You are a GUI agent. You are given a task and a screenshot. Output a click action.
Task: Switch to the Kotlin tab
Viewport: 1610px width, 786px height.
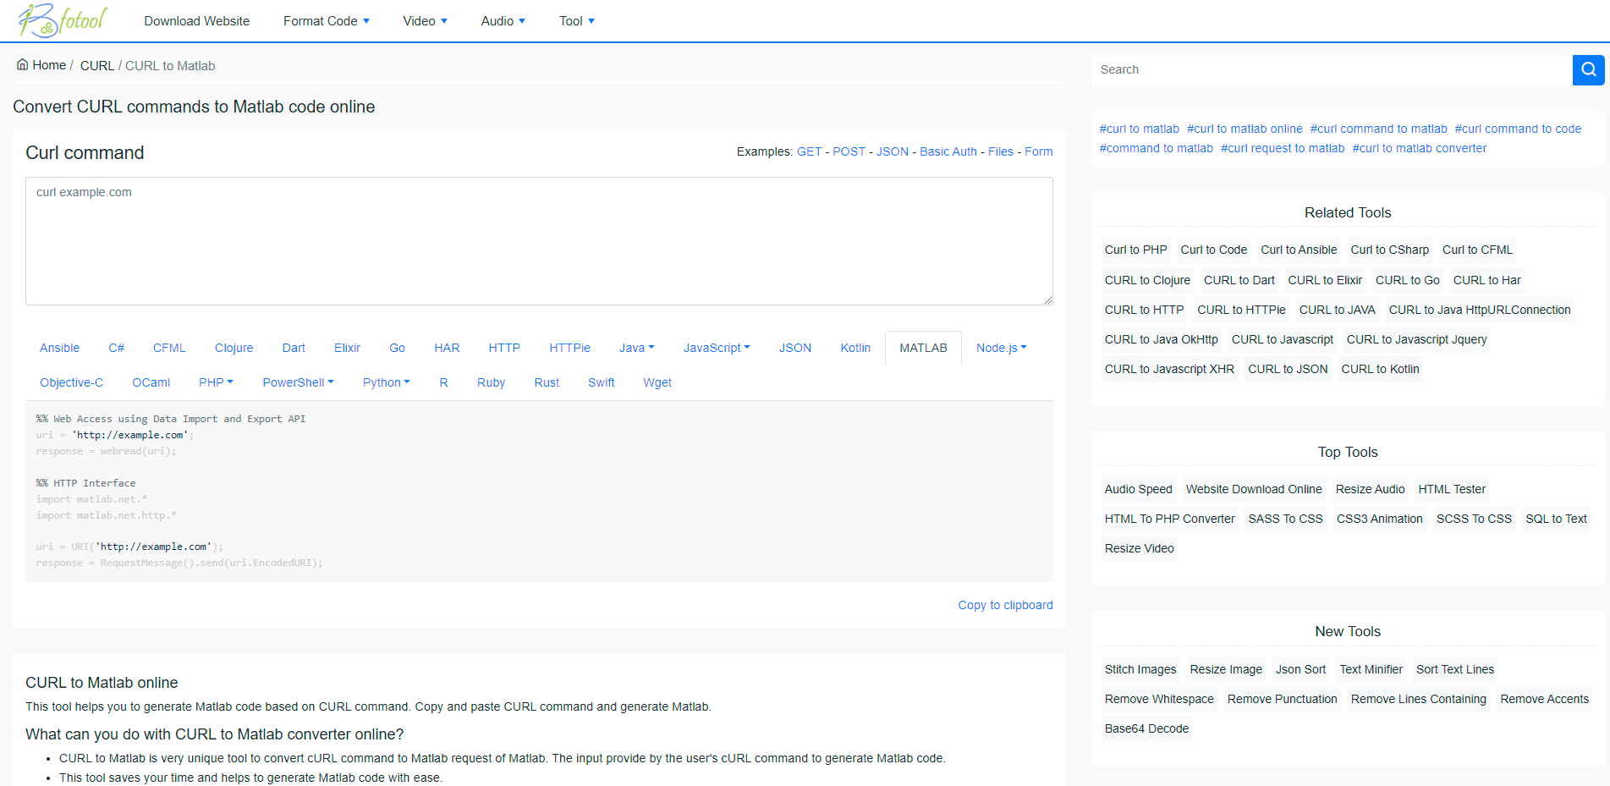point(855,347)
